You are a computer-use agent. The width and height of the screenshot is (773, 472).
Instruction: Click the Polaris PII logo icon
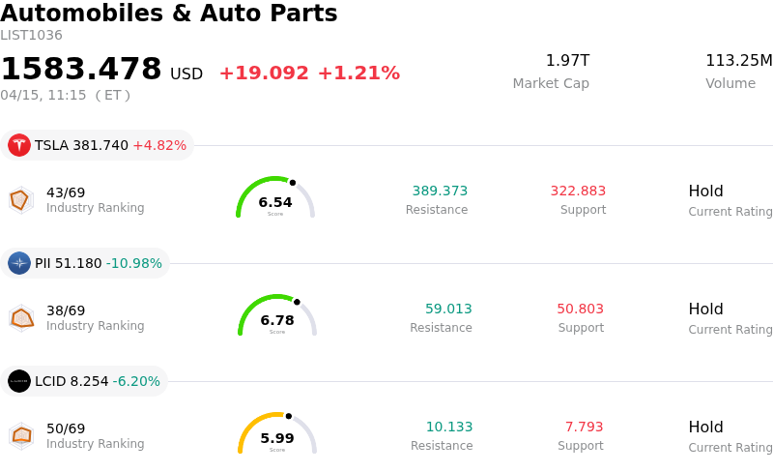pos(19,263)
